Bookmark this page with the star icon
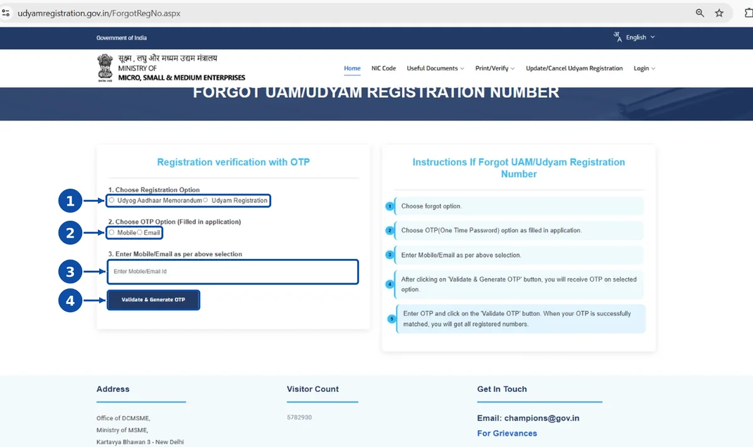The height and width of the screenshot is (447, 753). (x=719, y=13)
